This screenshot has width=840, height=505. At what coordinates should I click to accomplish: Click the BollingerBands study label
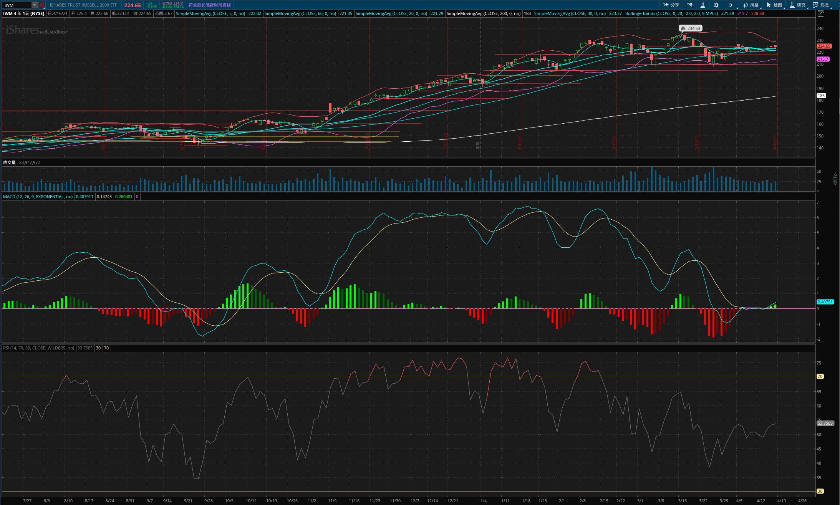tap(671, 13)
